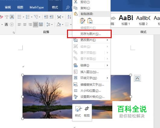Click paste keep source formatting icon
The height and width of the screenshot is (128, 160).
pos(82,21)
